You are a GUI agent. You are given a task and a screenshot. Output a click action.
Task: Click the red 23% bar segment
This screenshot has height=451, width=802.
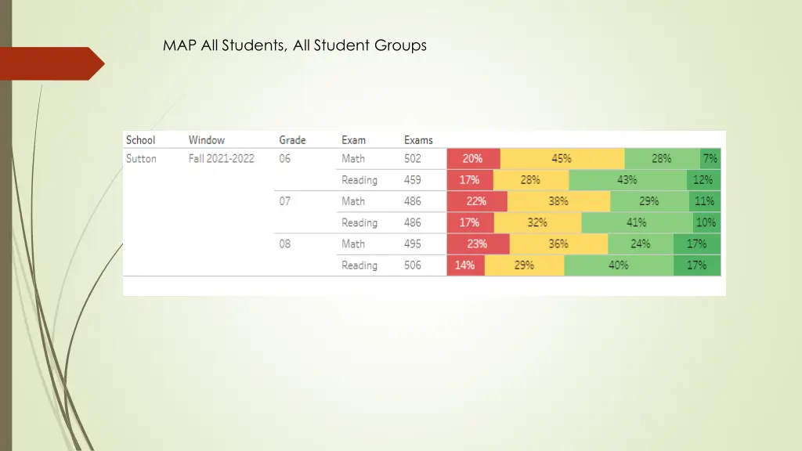(x=477, y=244)
